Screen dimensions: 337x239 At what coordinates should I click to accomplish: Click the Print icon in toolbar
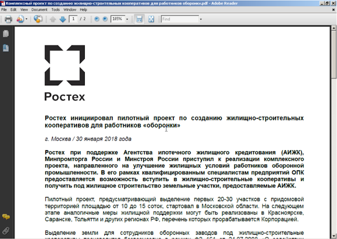[x=8, y=19]
